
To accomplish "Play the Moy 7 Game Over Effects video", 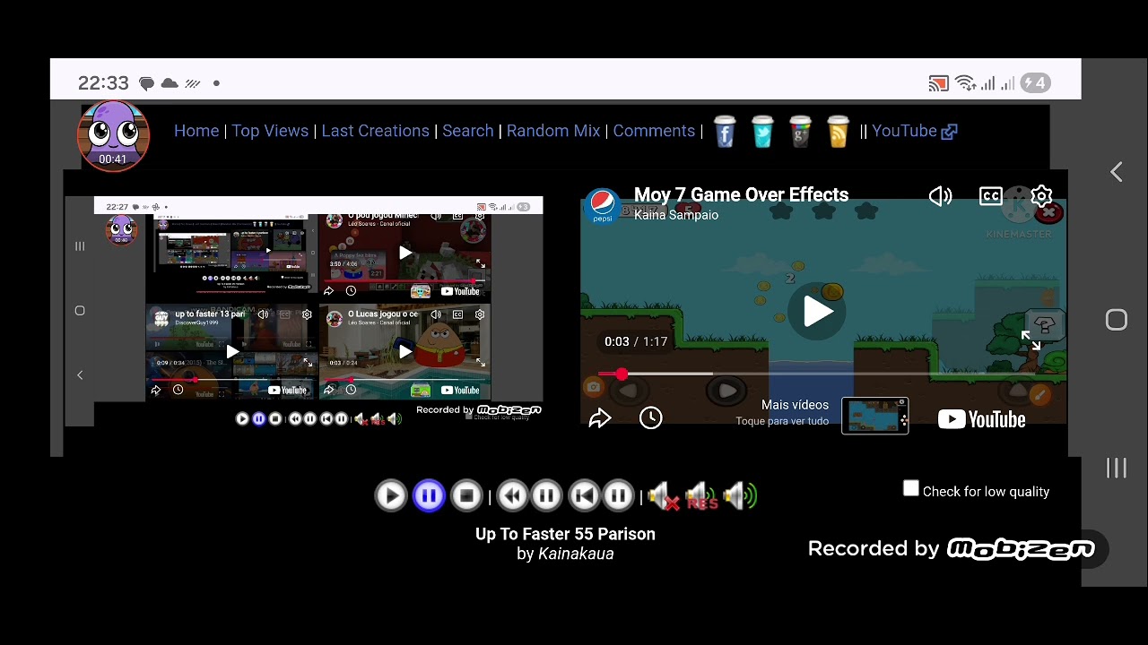I will (817, 312).
